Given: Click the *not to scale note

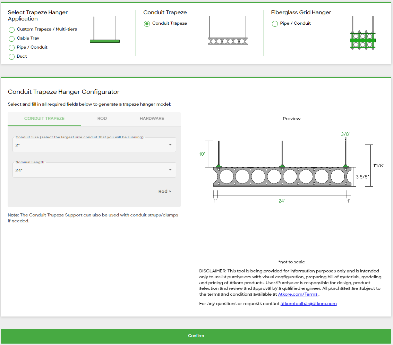Looking at the screenshot, I should tap(291, 262).
